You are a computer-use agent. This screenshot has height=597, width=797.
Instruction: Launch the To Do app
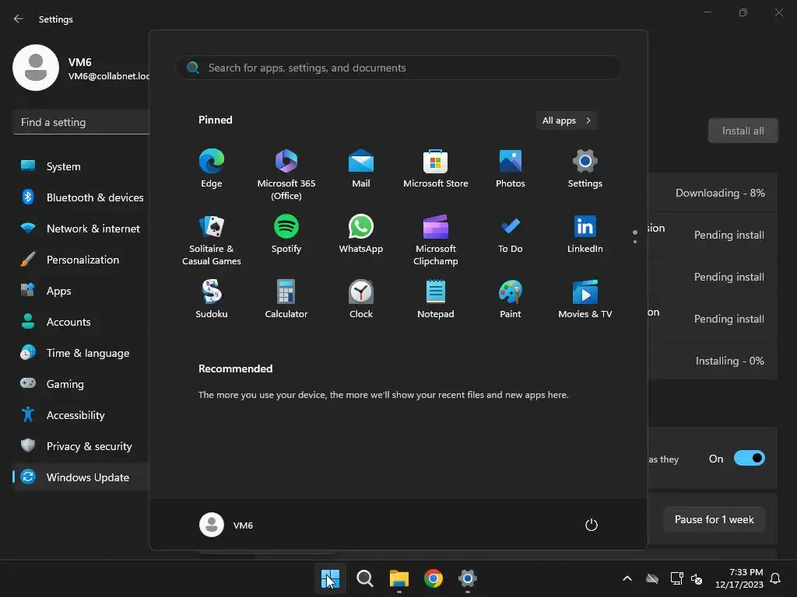click(x=511, y=234)
